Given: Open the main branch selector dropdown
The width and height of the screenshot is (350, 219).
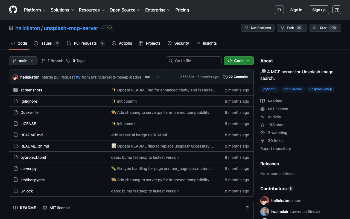Looking at the screenshot, I should click(23, 61).
